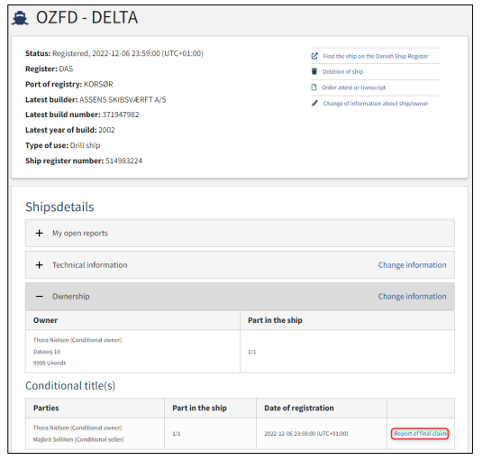Click Report of final claim link
483x460 pixels.
point(420,434)
